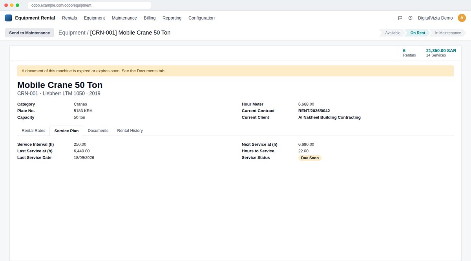Click the breadcrumb record title CRN-001
This screenshot has width=471, height=261.
(x=130, y=33)
